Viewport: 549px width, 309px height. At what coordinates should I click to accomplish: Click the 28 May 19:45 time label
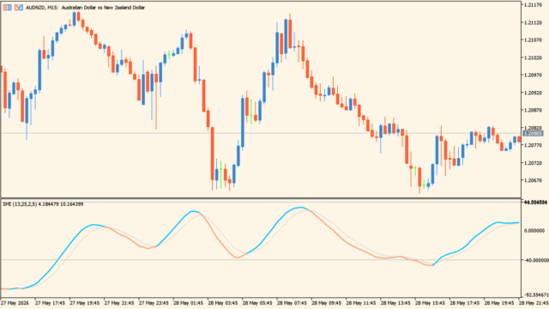499,303
